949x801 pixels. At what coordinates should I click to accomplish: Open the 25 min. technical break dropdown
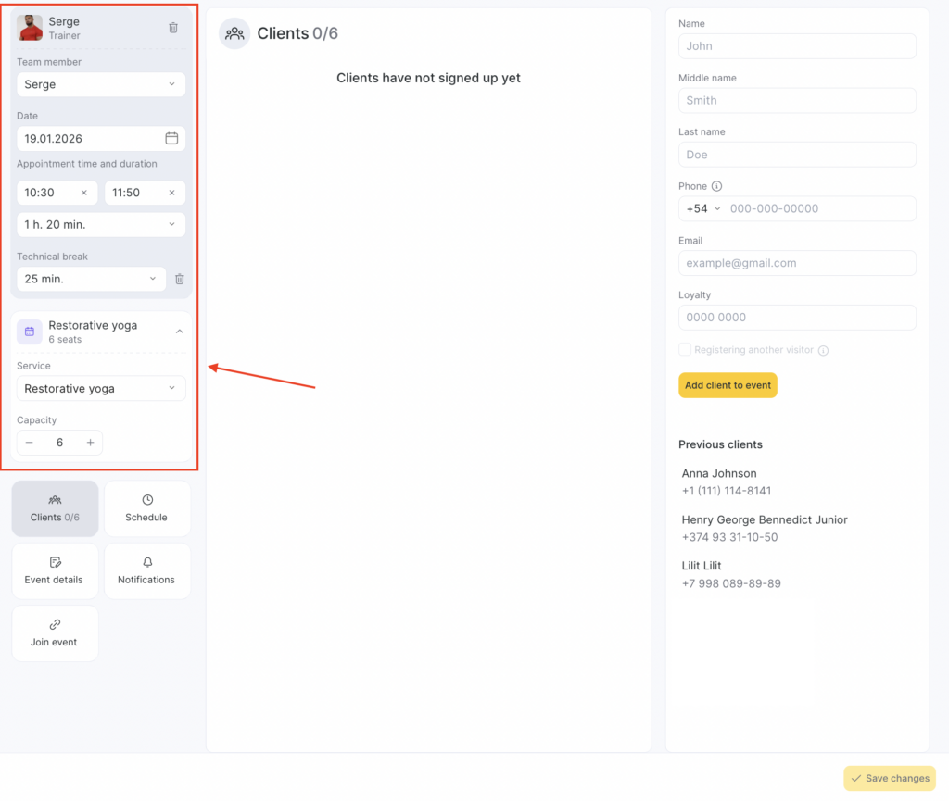[x=91, y=279]
